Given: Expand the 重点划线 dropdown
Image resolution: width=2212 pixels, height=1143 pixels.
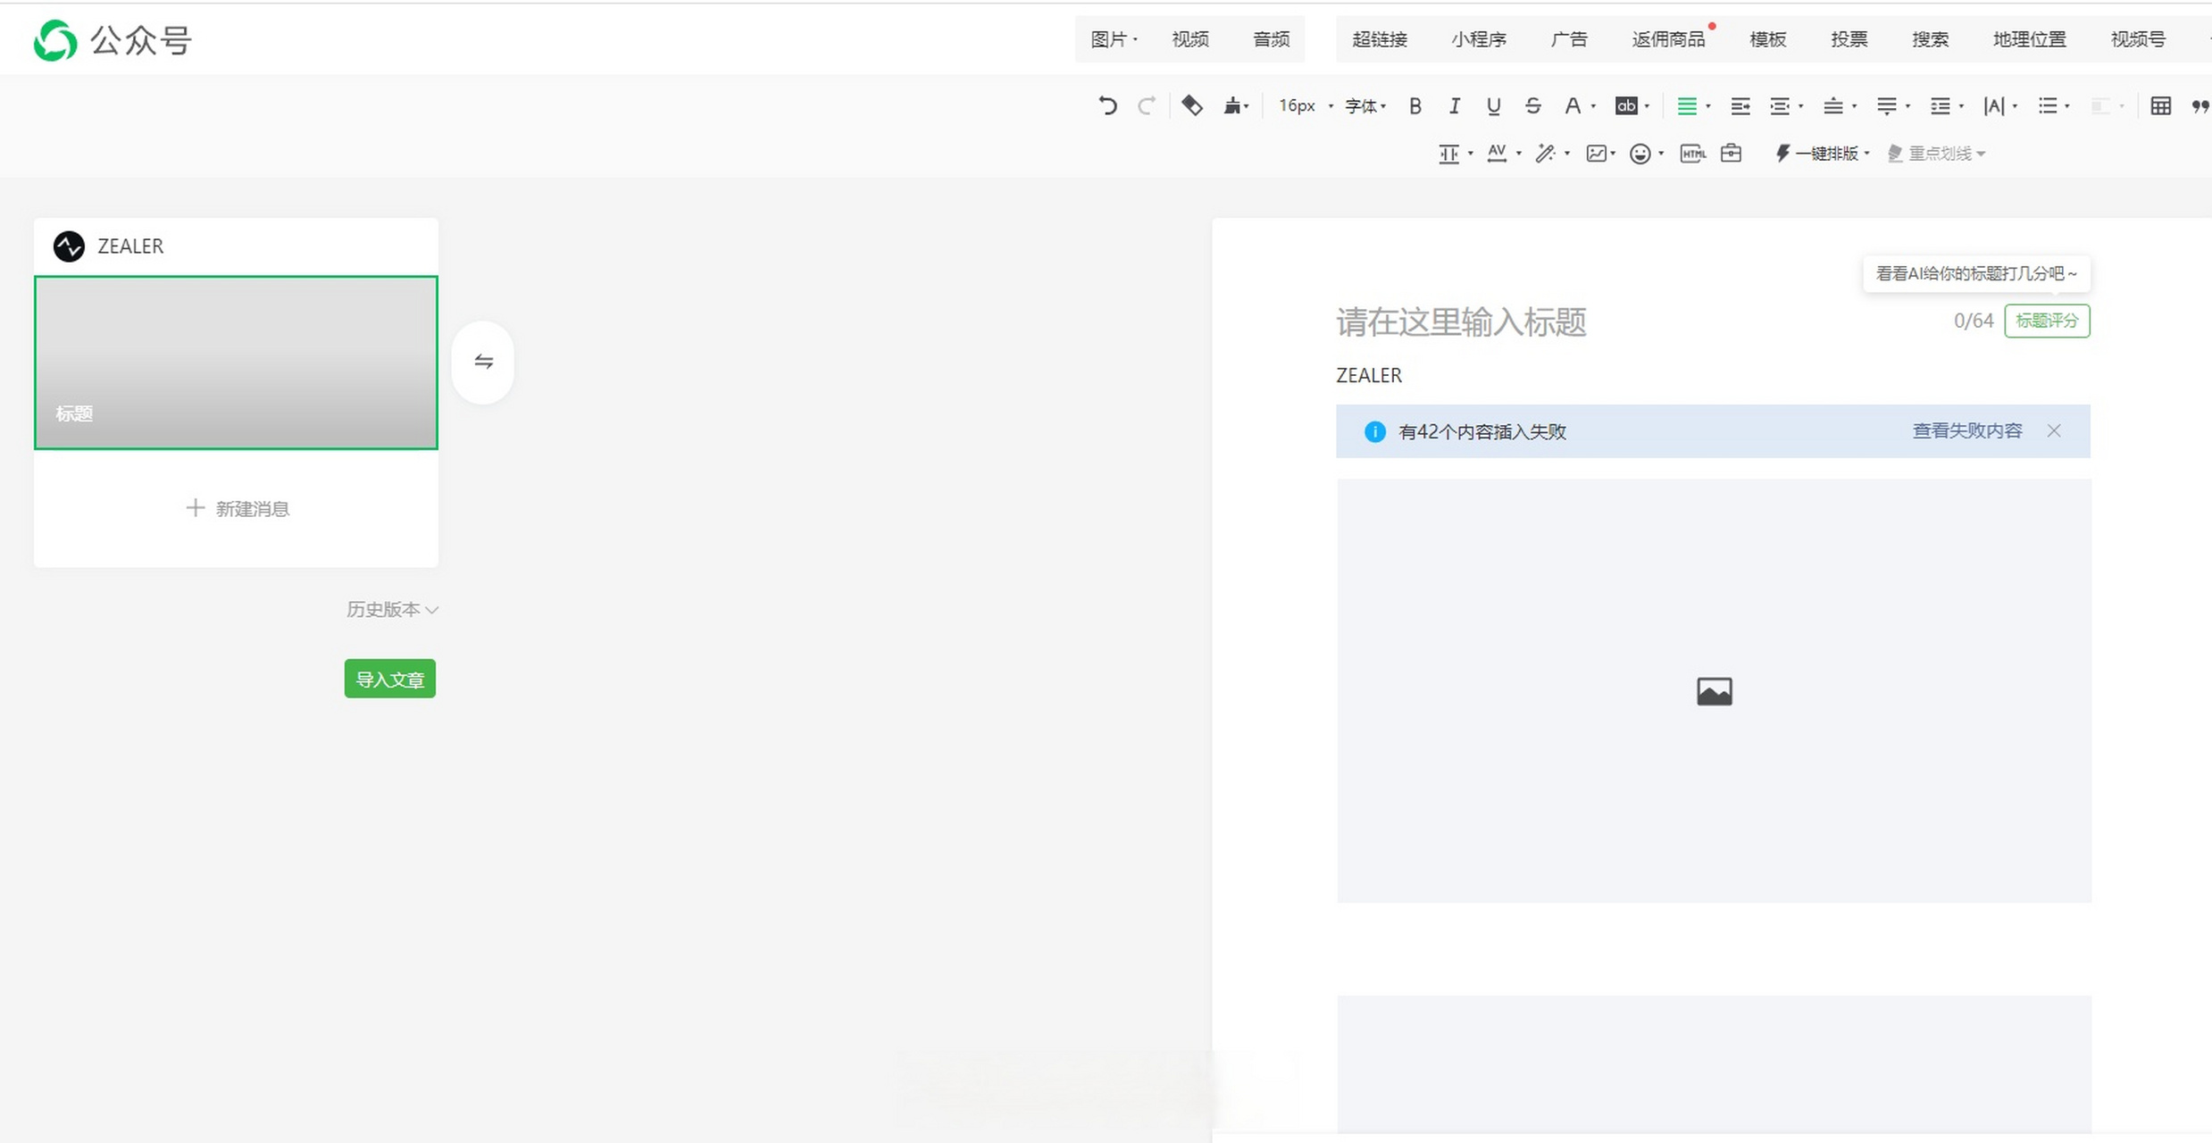Looking at the screenshot, I should (1936, 154).
